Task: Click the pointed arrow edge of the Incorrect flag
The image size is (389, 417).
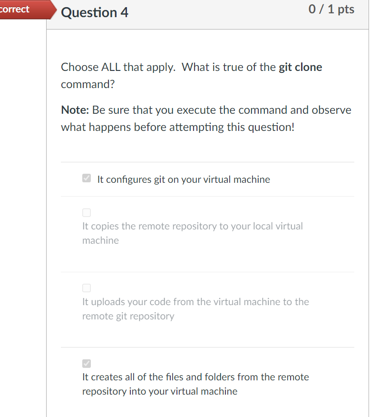Action: pyautogui.click(x=53, y=10)
